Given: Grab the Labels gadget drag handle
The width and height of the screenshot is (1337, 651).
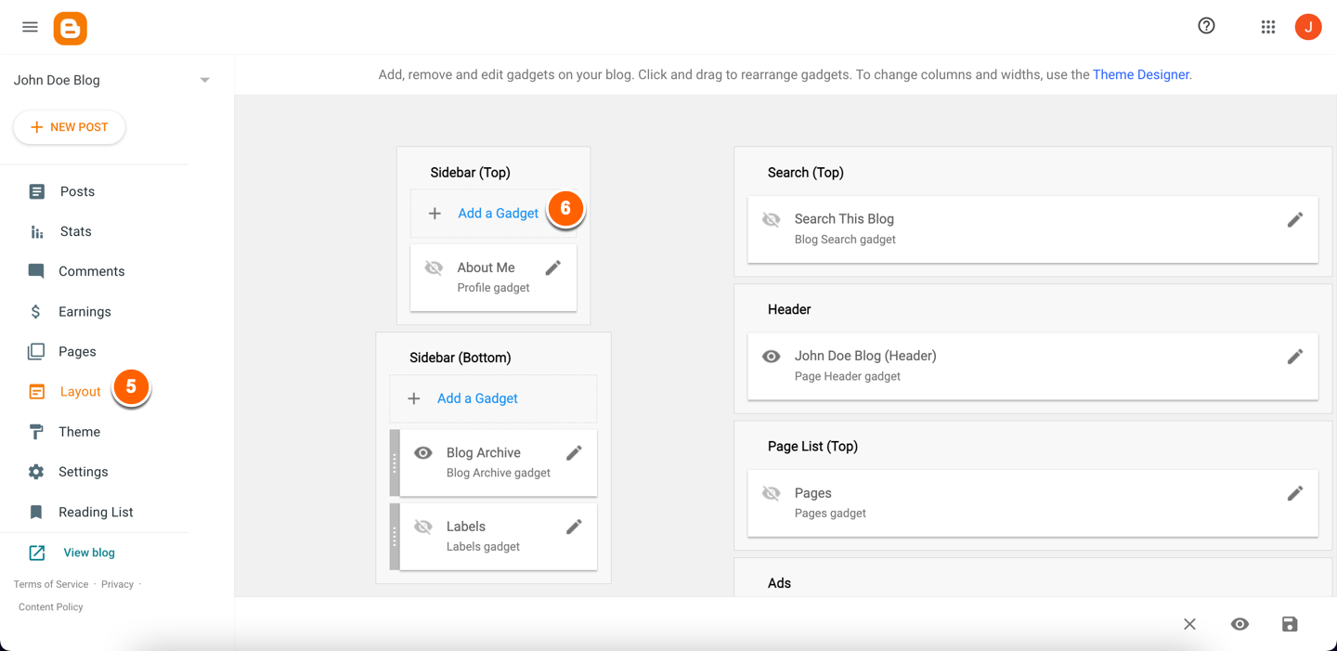Looking at the screenshot, I should point(395,537).
